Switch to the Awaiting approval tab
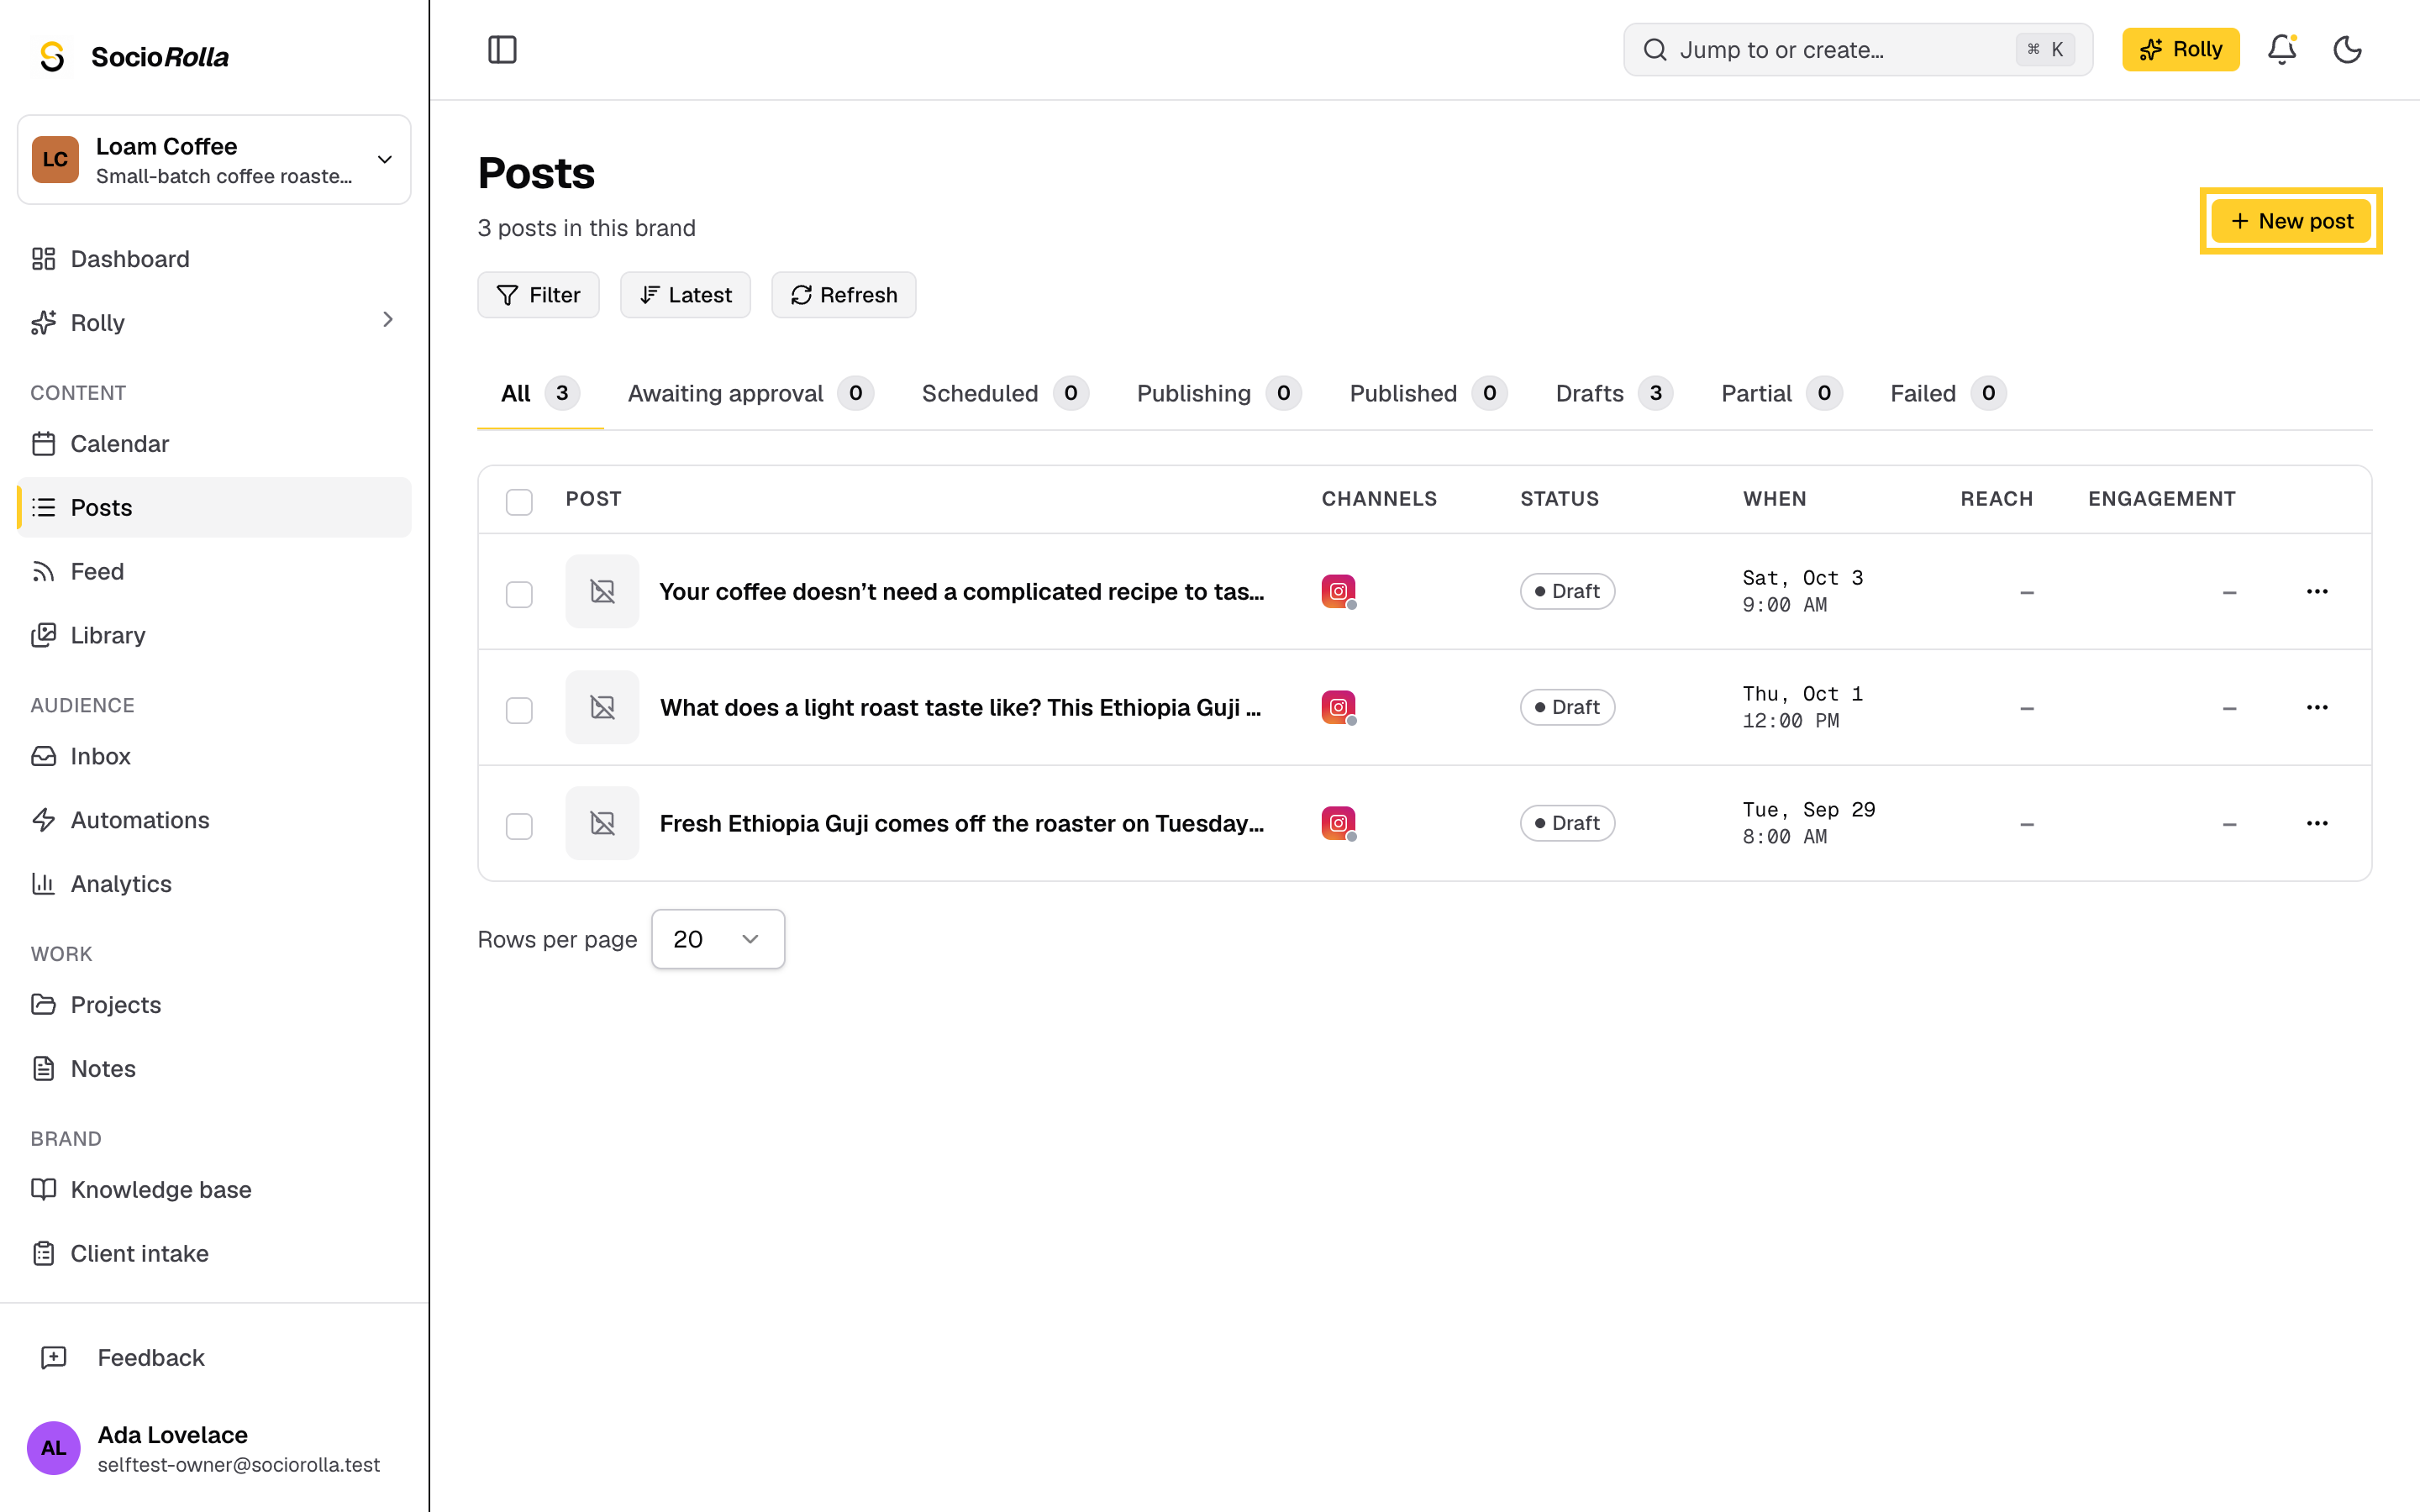Screen dimensions: 2420x1512 click(x=750, y=393)
